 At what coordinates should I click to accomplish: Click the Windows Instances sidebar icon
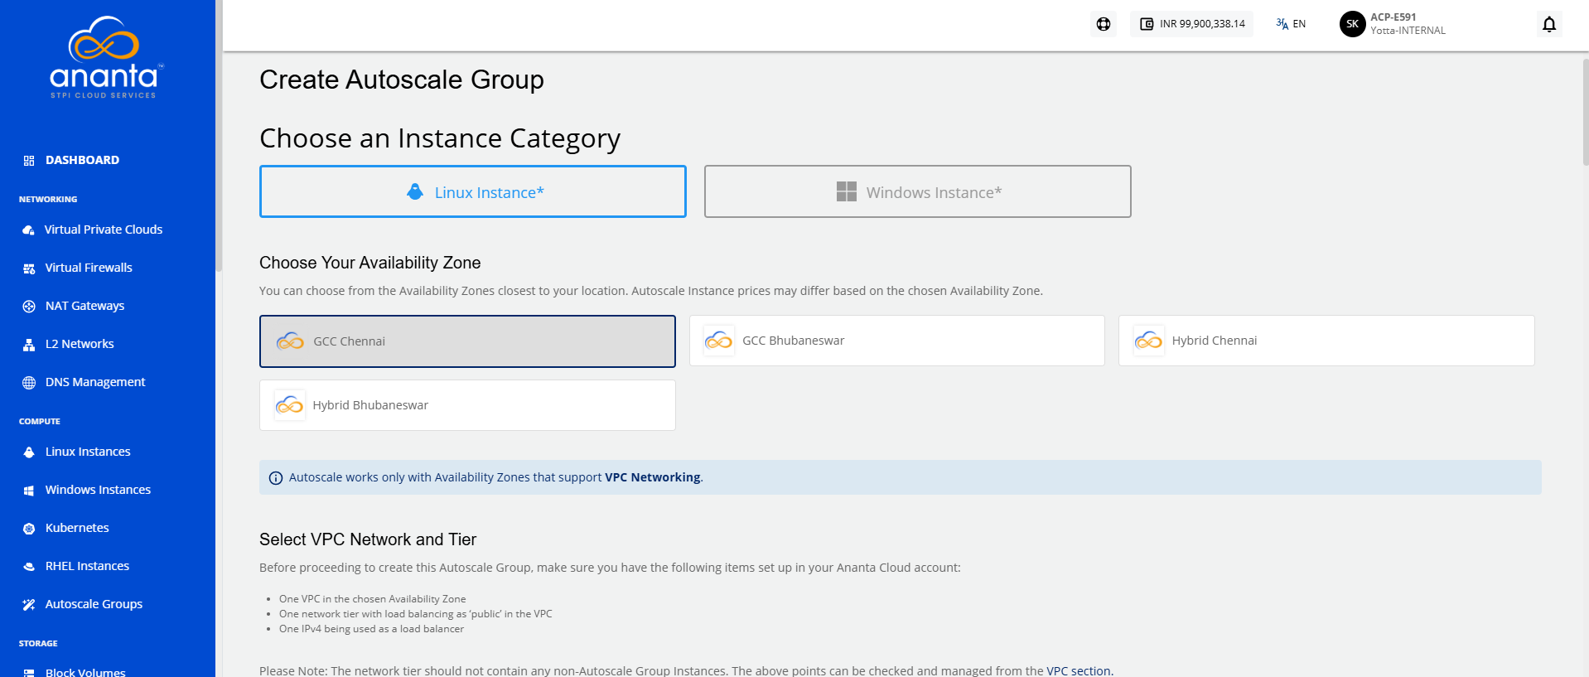click(x=29, y=491)
